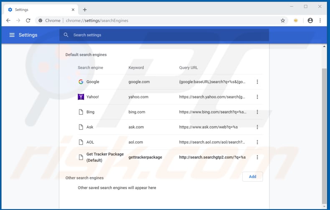Viewport: 330px width, 210px height.
Task: Click the Default search engines heading
Action: point(86,55)
